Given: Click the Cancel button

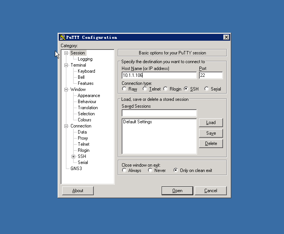Looking at the screenshot, I should click(x=211, y=191).
